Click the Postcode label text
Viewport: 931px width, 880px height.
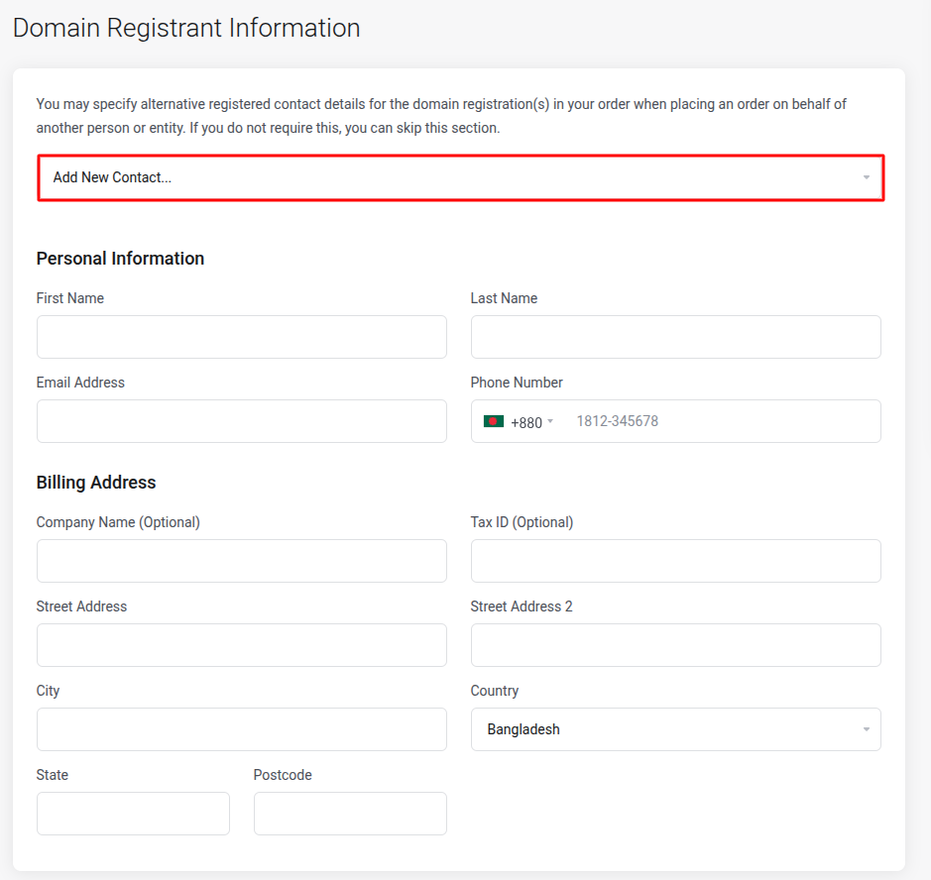[283, 775]
